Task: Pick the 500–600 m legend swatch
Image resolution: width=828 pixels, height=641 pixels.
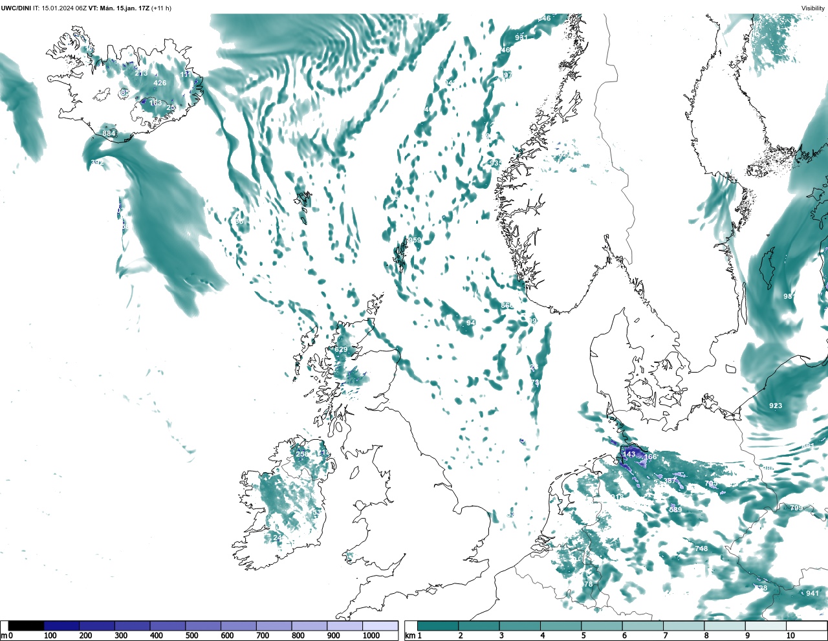Action: pos(203,626)
